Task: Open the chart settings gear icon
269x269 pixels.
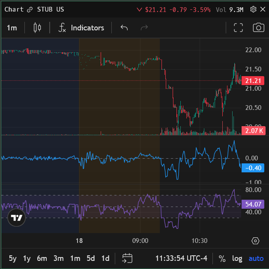Action: pyautogui.click(x=253, y=9)
